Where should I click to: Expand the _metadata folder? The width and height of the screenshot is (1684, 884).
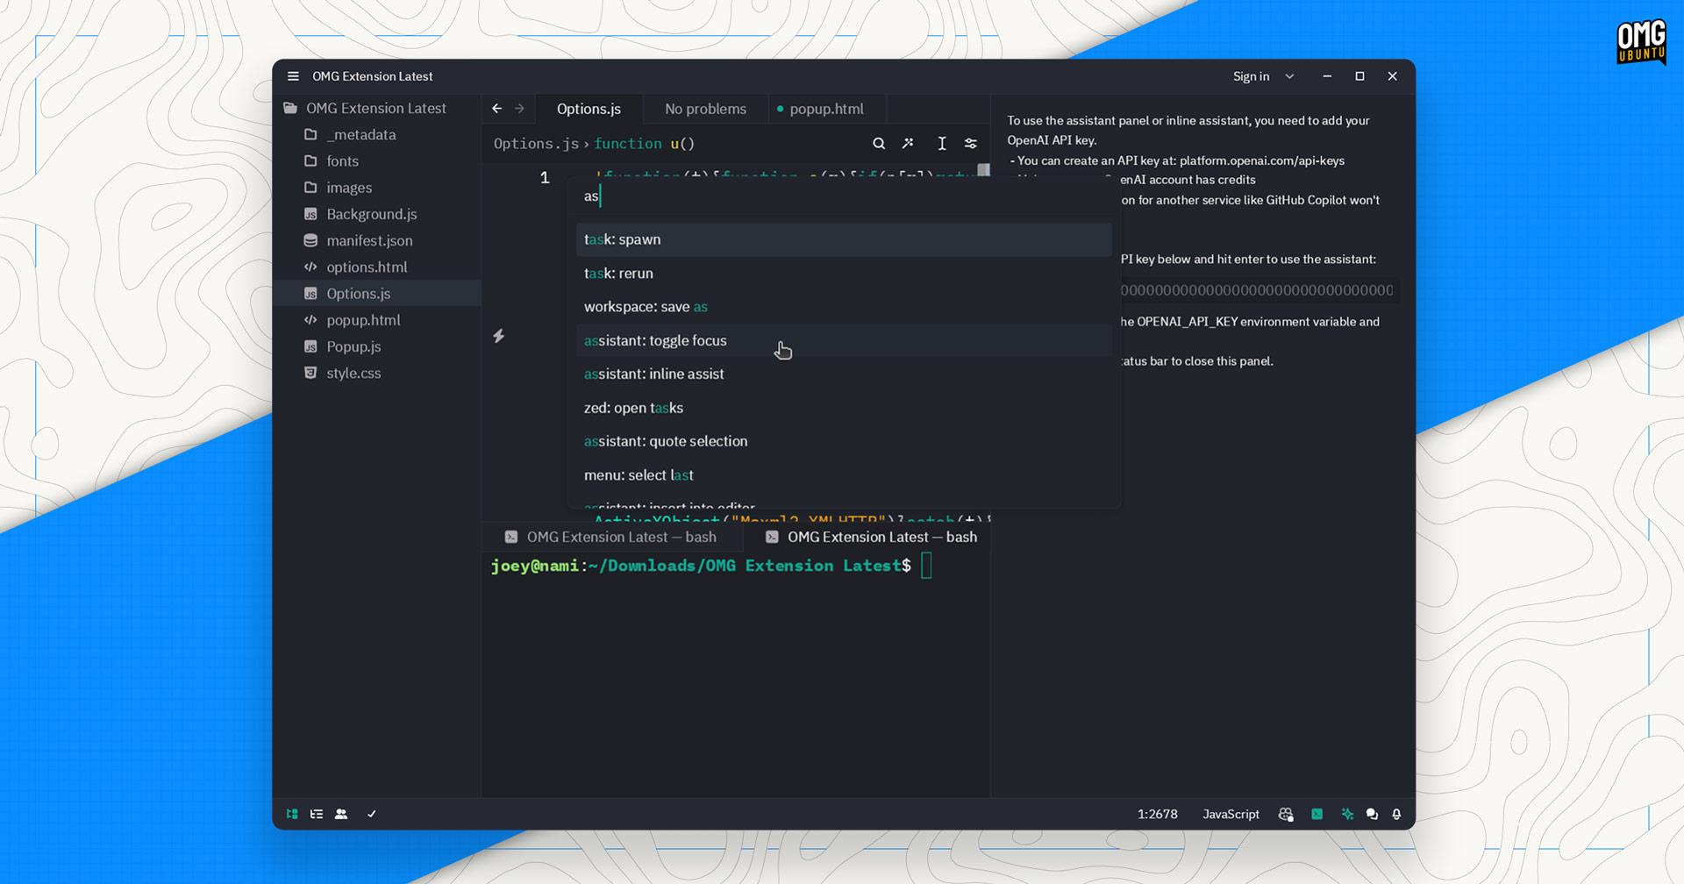coord(377,134)
